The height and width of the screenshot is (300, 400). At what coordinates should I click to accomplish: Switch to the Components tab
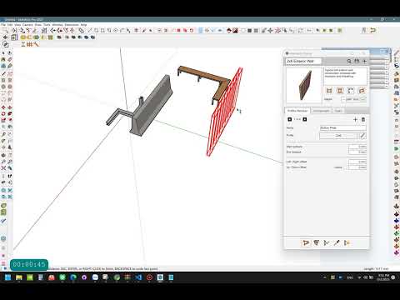click(321, 111)
